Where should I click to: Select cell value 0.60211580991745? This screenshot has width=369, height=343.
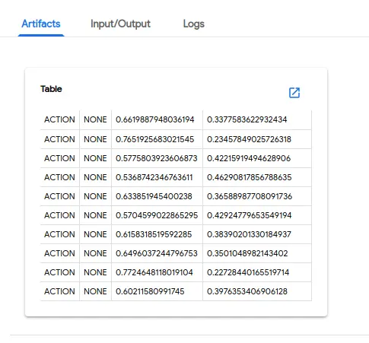coord(150,291)
